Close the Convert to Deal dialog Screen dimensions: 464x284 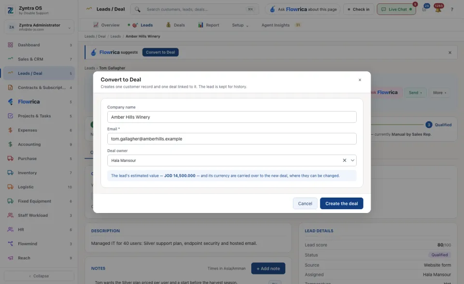coord(360,80)
